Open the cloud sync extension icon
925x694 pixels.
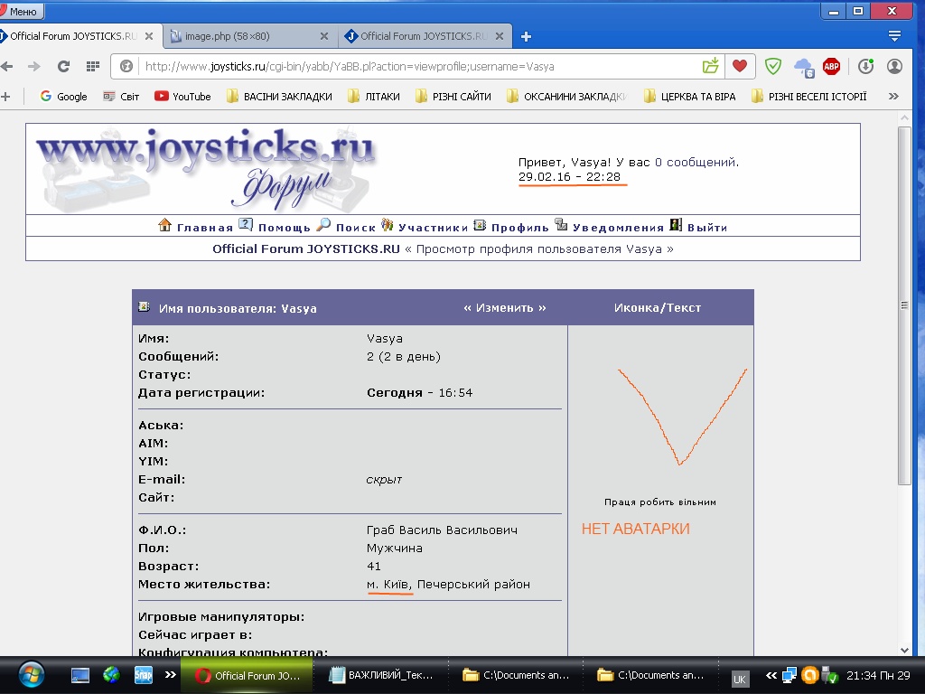(x=804, y=67)
